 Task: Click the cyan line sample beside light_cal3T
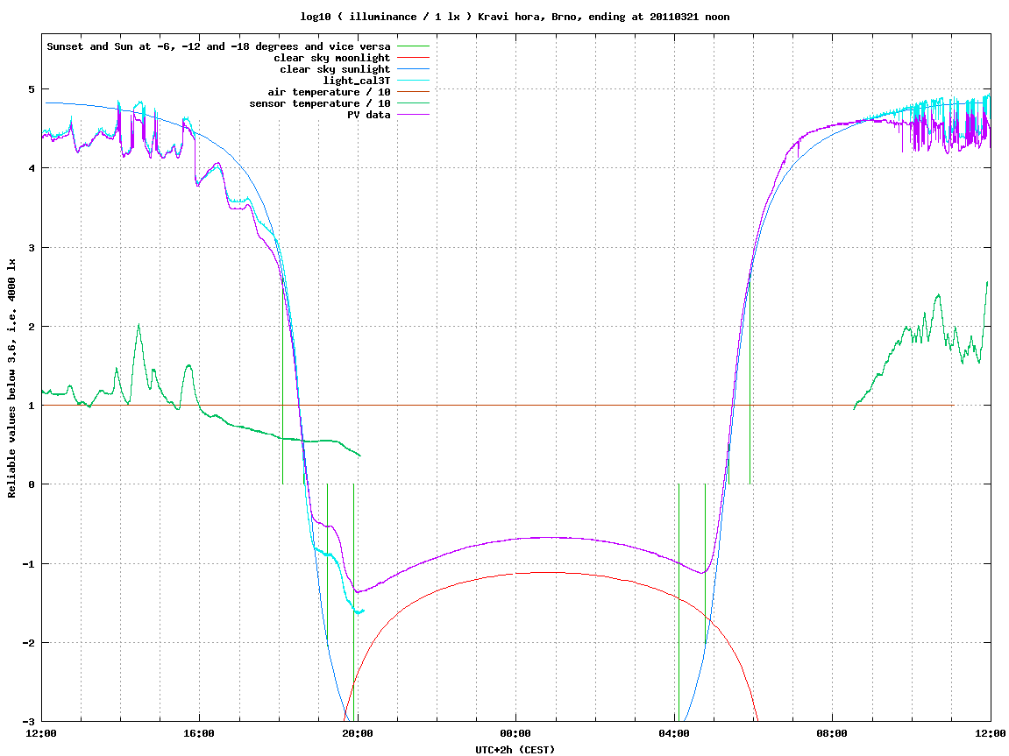coord(413,81)
